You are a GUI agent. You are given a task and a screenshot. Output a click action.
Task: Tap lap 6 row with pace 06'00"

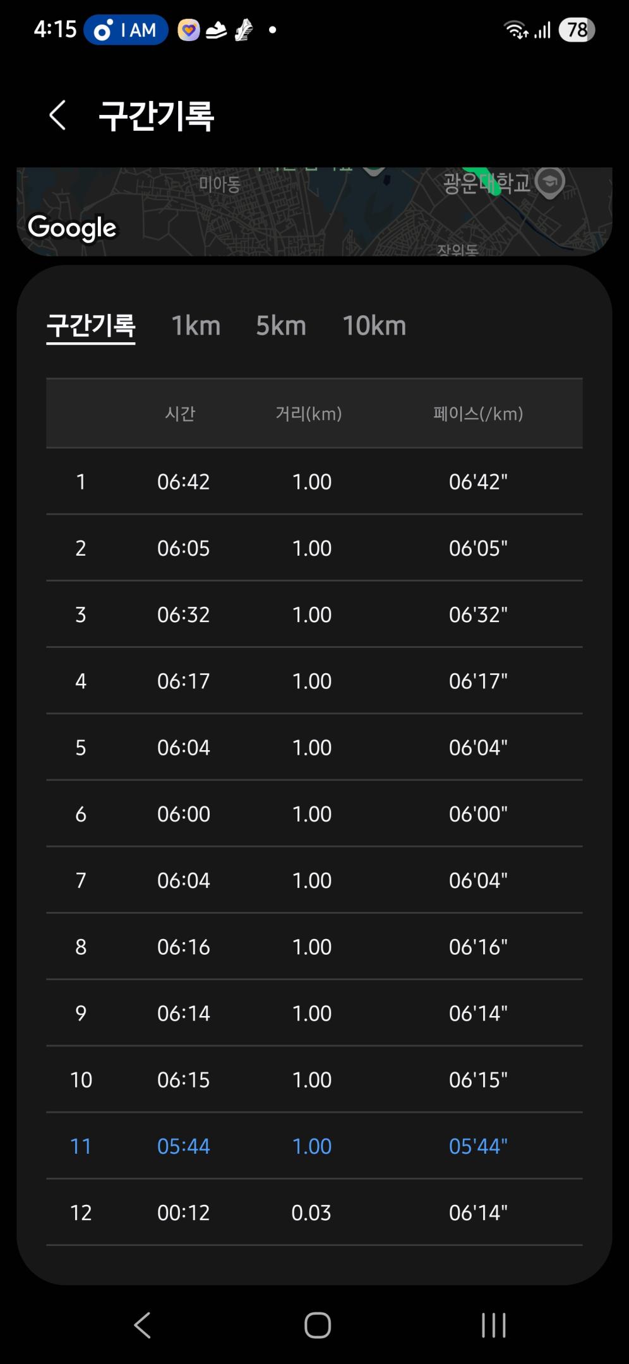(x=314, y=814)
